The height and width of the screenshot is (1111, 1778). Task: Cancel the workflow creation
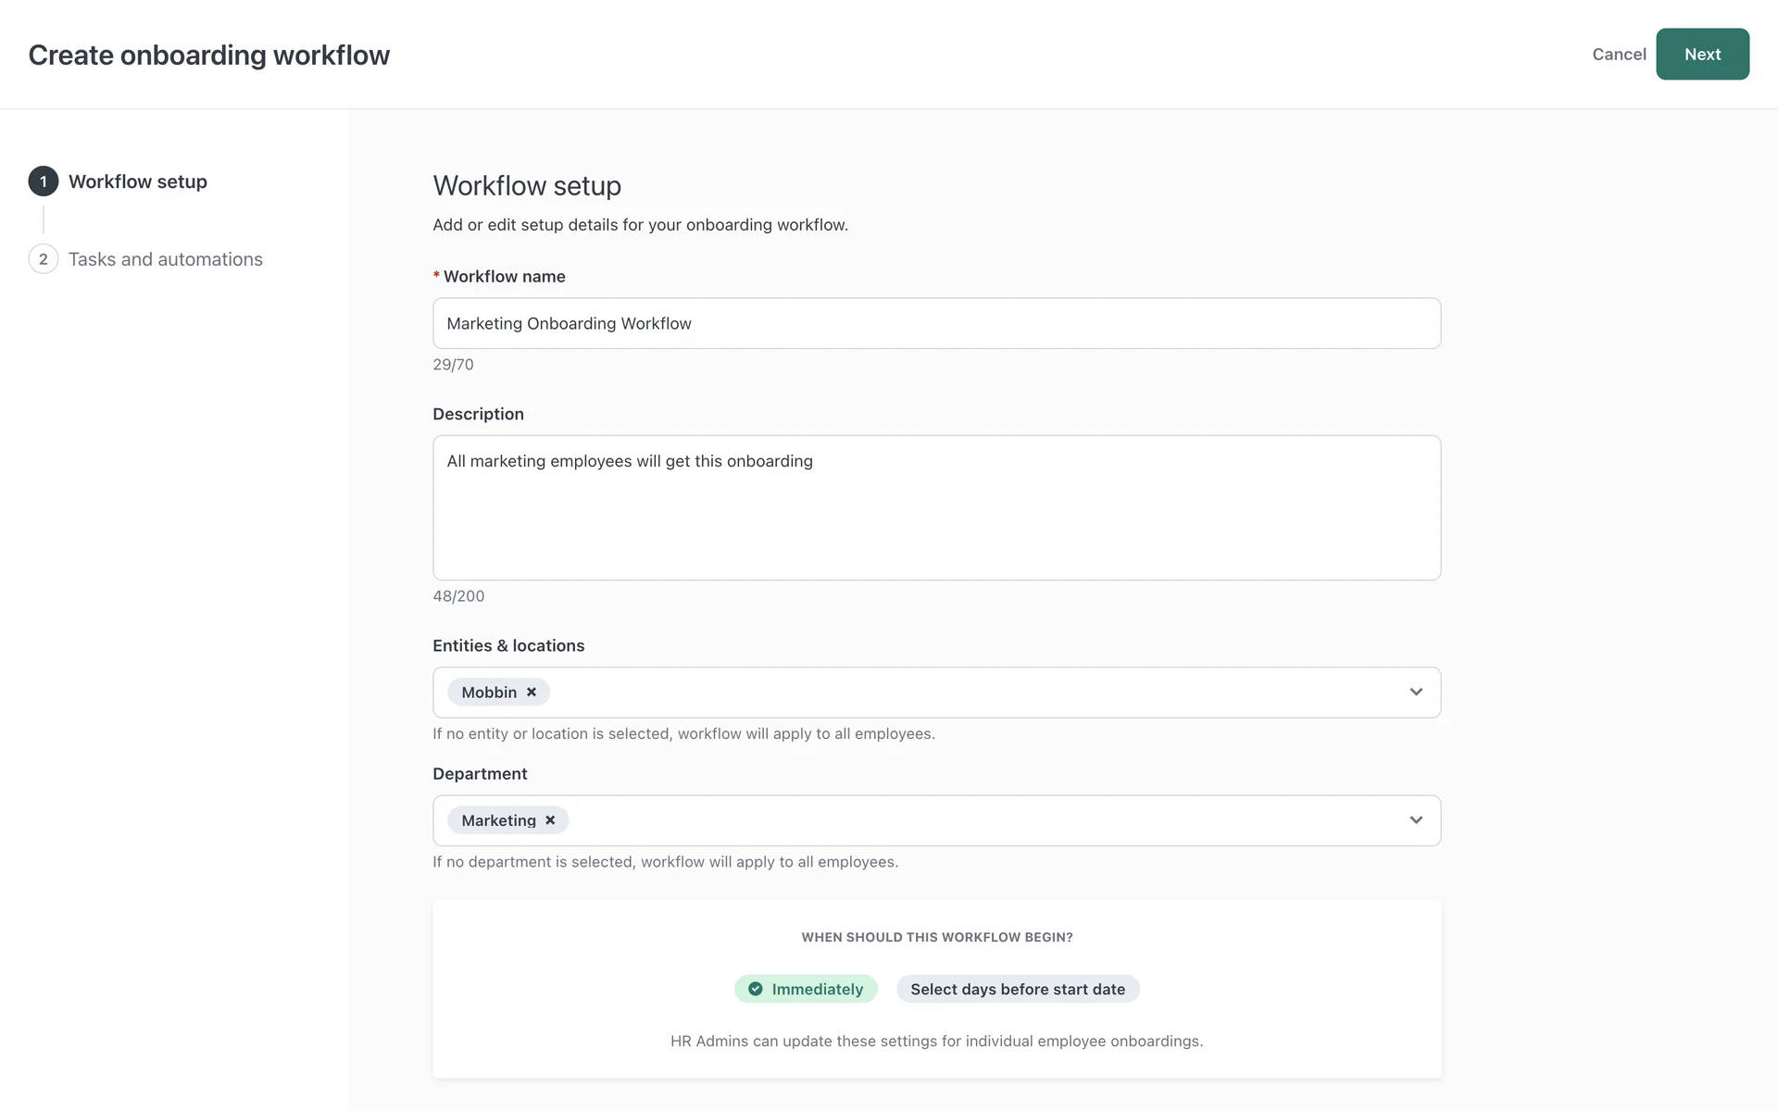coord(1618,55)
